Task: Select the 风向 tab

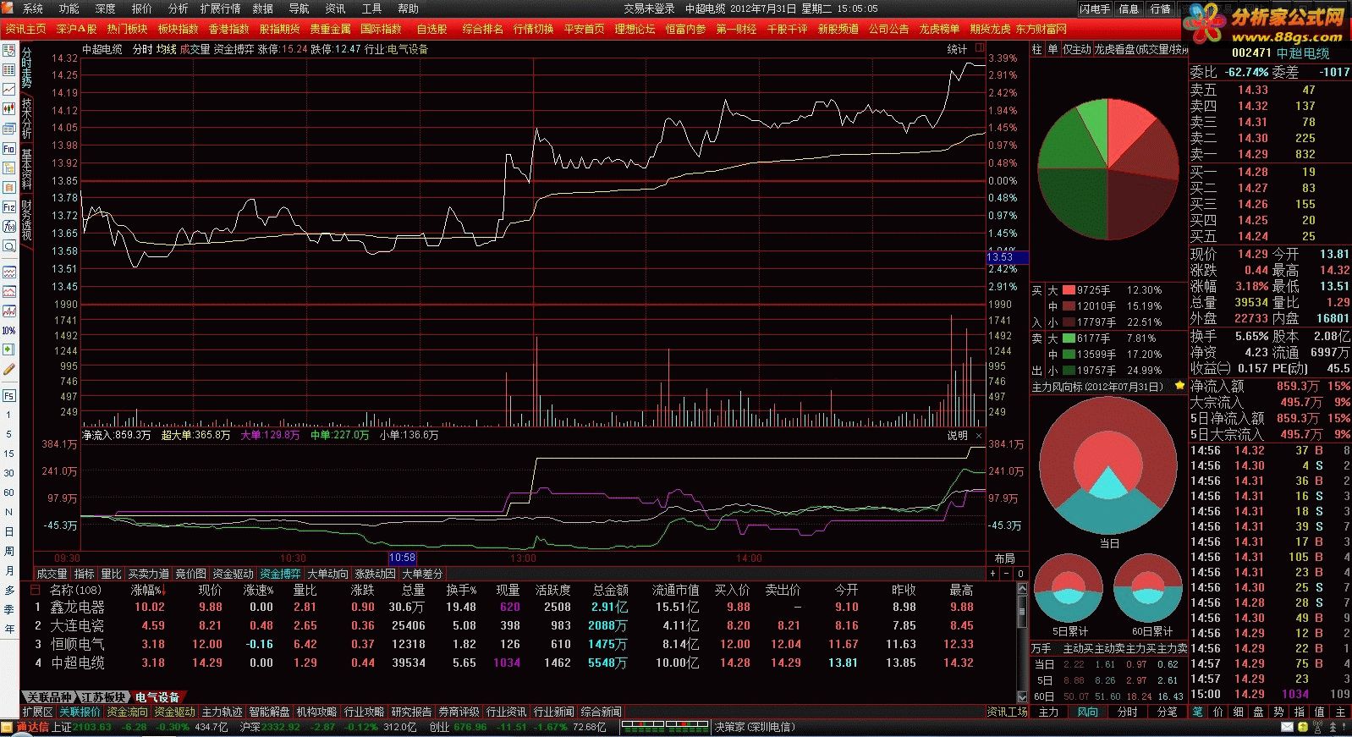Action: click(1087, 712)
